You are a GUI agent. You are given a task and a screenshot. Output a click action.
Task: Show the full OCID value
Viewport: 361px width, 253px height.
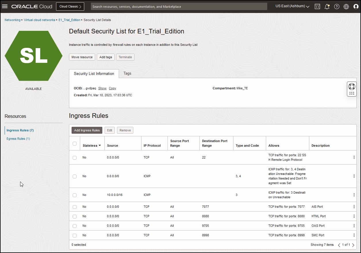click(102, 88)
